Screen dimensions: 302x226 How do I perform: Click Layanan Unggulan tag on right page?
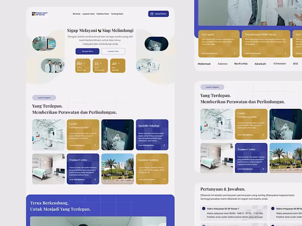click(212, 87)
